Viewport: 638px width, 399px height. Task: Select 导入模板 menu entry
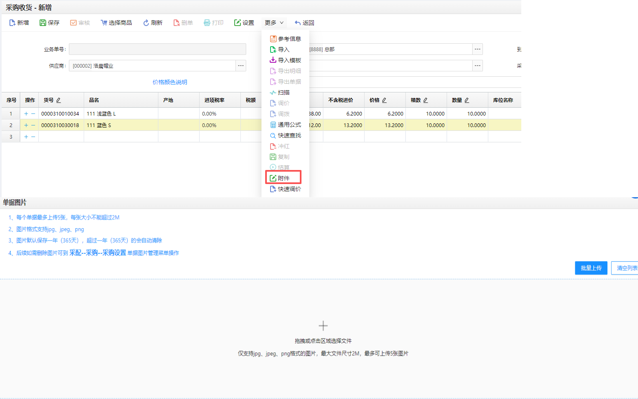click(285, 60)
